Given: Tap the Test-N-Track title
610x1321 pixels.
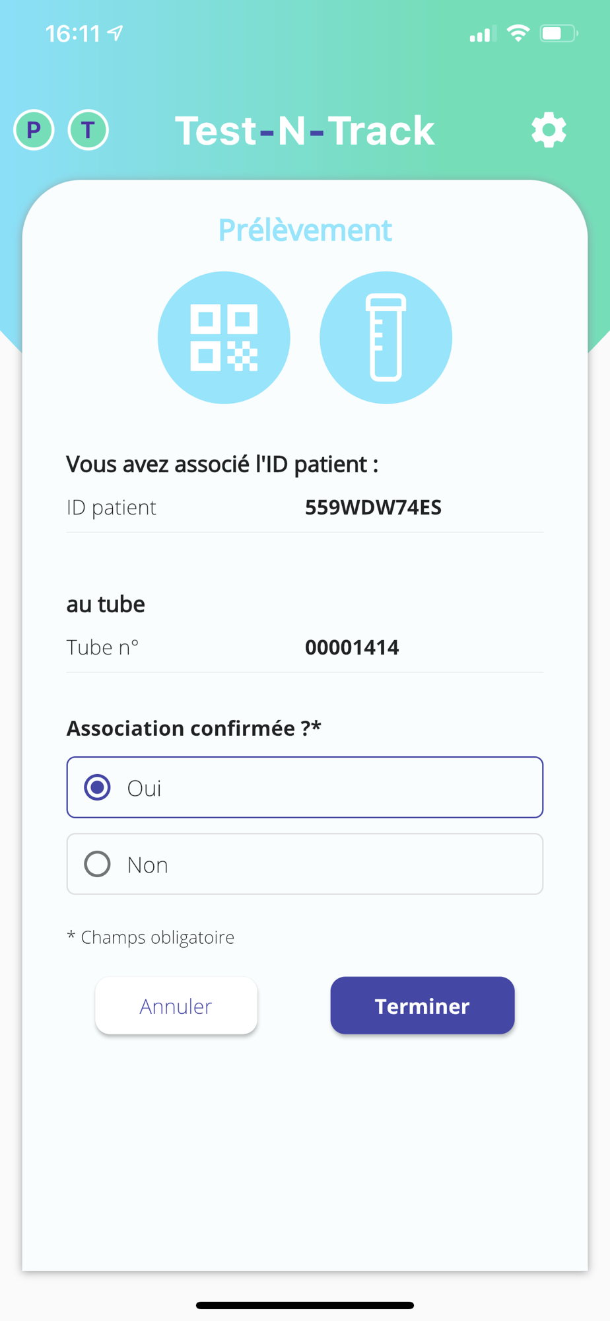Looking at the screenshot, I should 304,130.
